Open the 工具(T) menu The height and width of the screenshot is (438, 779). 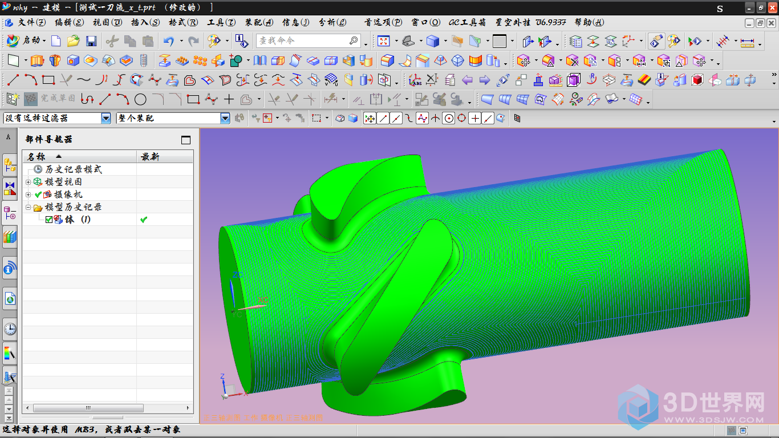pyautogui.click(x=221, y=22)
